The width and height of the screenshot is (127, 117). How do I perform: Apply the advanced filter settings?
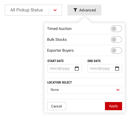pyautogui.click(x=113, y=106)
